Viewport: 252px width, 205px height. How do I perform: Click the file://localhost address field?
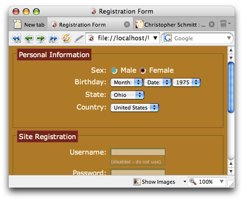[x=123, y=38]
